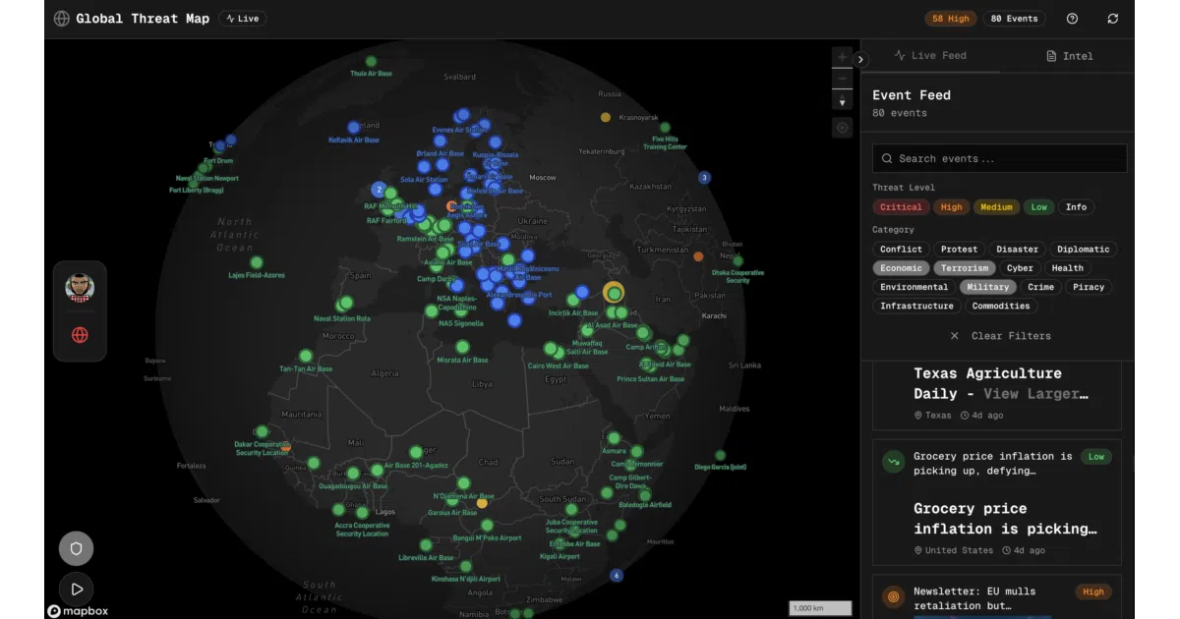This screenshot has height=619, width=1180.
Task: Select Lajes Field-Azores marker
Action: (x=257, y=262)
